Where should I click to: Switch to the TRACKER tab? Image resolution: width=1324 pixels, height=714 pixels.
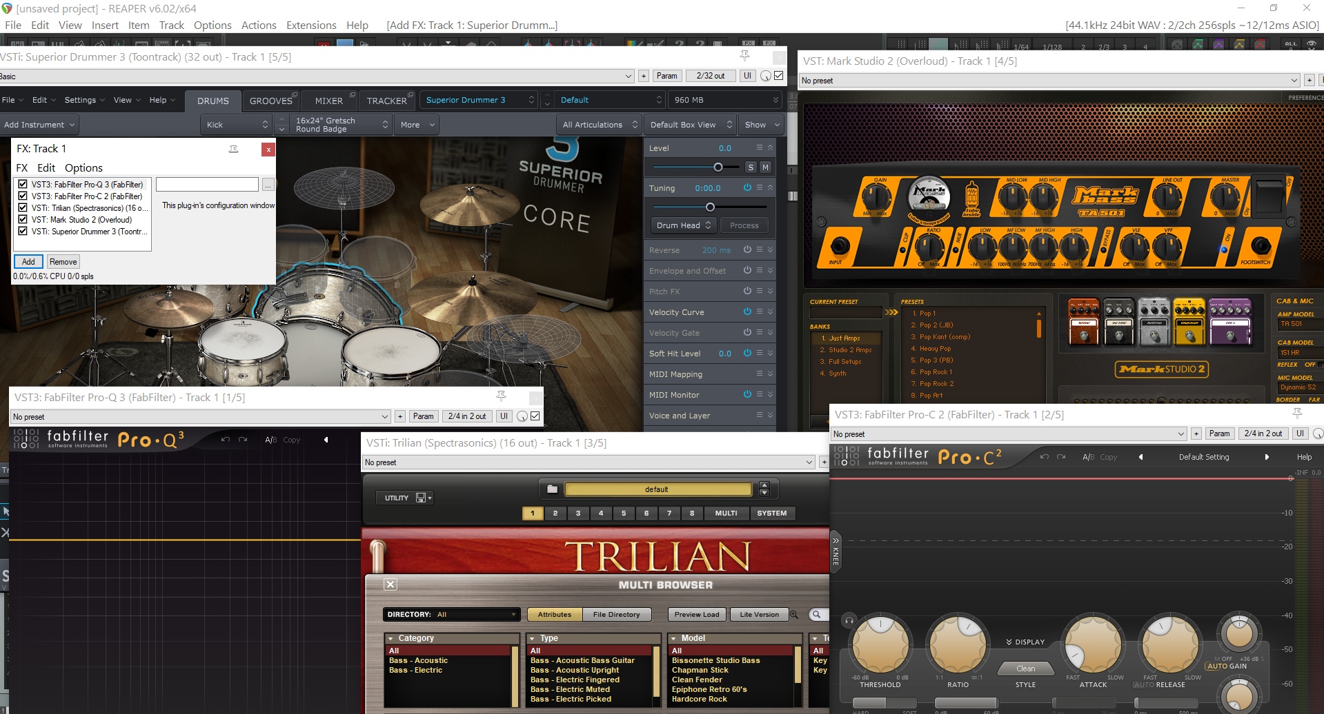(x=387, y=101)
